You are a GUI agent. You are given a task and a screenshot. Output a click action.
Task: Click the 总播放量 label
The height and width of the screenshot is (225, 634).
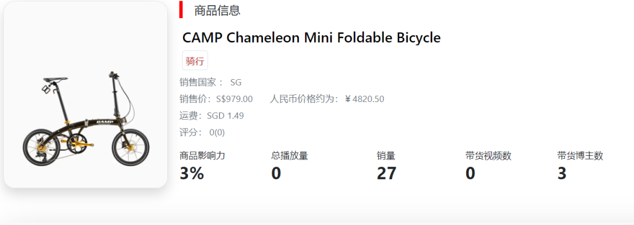coord(289,156)
